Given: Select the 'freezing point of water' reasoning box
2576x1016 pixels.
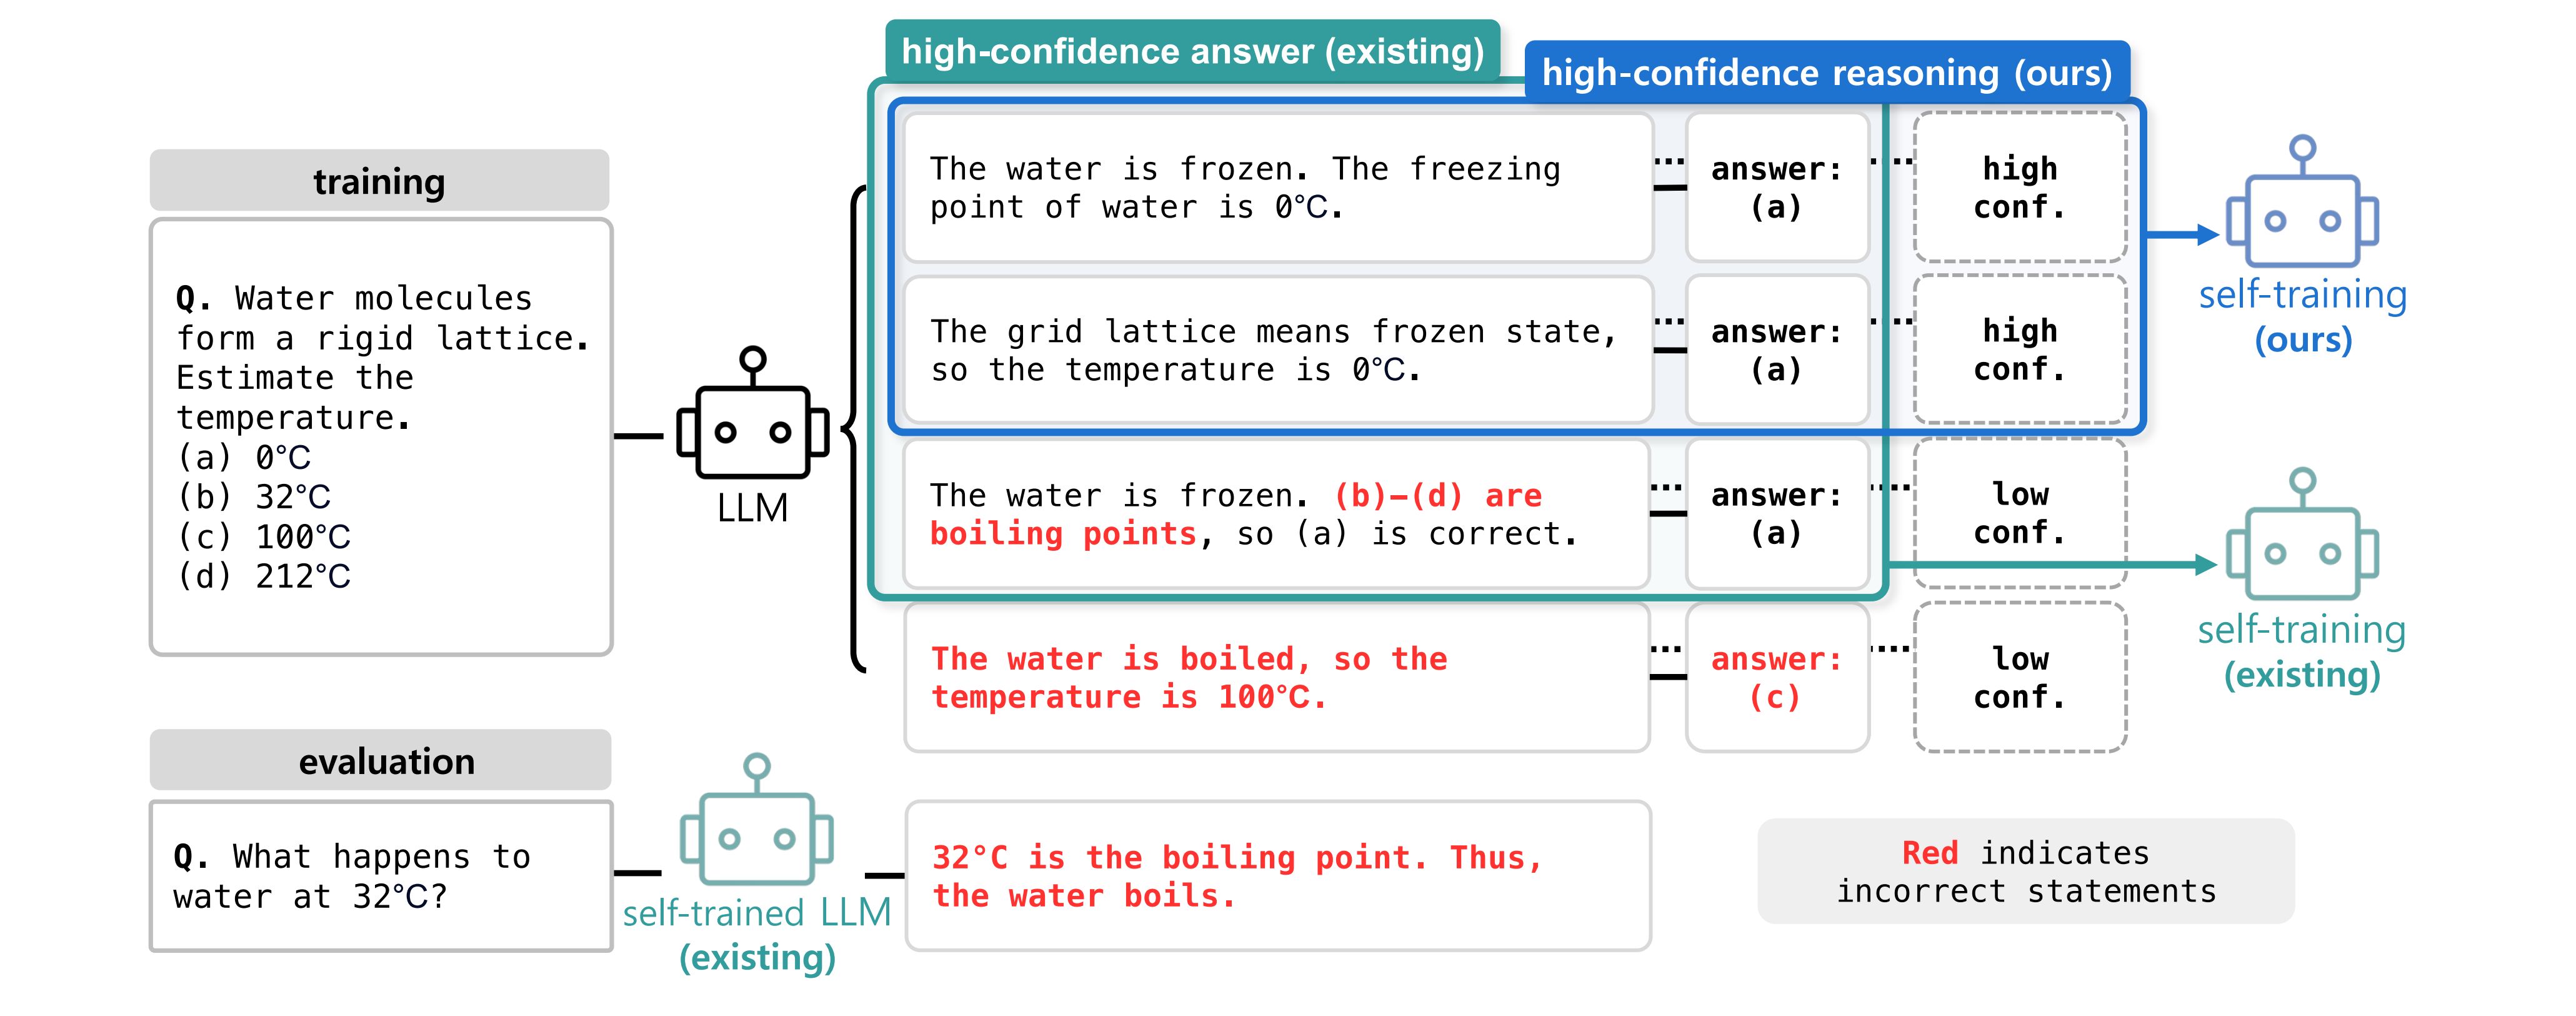Looking at the screenshot, I should (1277, 188).
